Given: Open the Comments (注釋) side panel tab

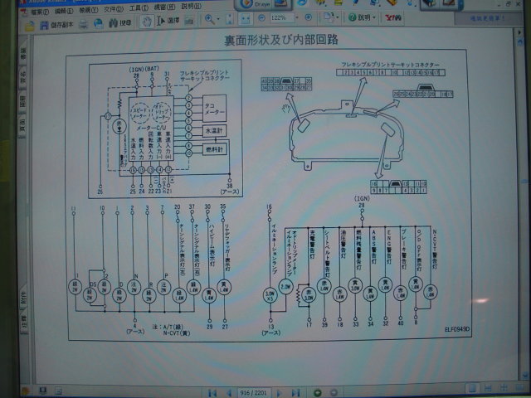Looking at the screenshot, I should tap(24, 322).
